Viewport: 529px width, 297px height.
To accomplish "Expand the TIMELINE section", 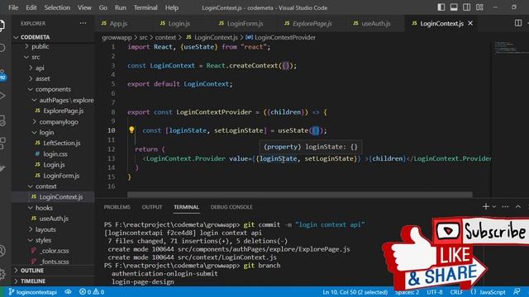I will pyautogui.click(x=53, y=280).
